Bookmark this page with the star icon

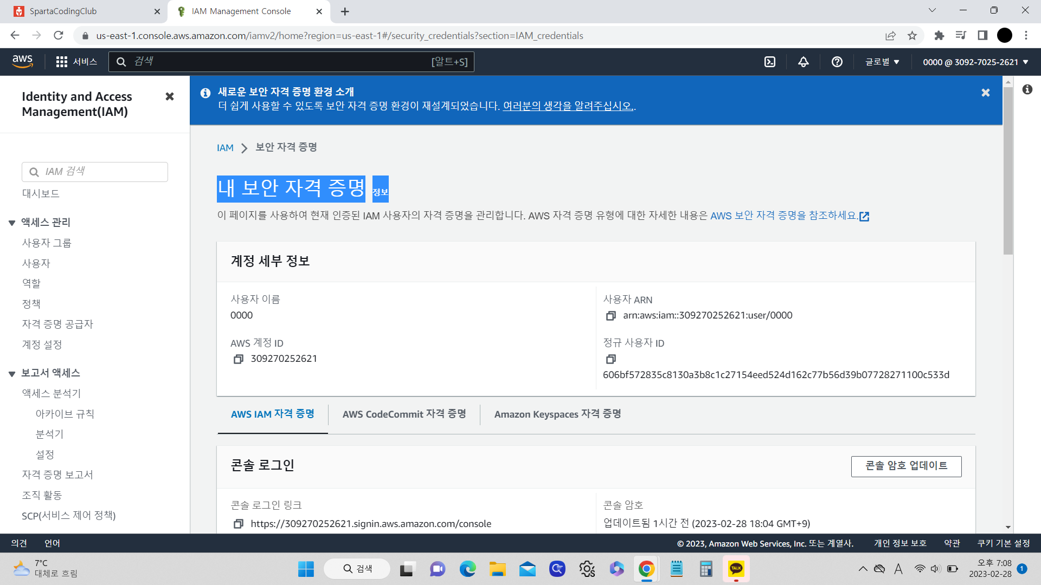tap(913, 36)
